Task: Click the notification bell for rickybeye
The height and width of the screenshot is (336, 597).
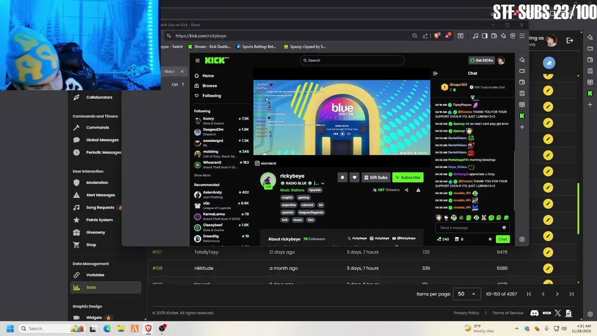Action: click(342, 177)
